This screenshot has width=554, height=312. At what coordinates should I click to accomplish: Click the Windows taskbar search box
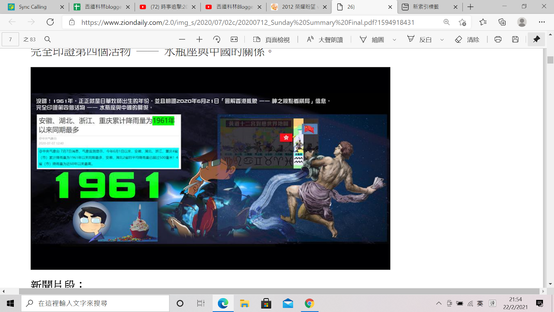[x=95, y=303]
